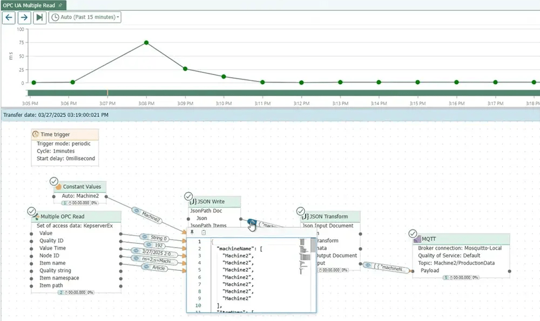Click the MQTT node icon
Screen dimensions: 540x321
(417, 239)
